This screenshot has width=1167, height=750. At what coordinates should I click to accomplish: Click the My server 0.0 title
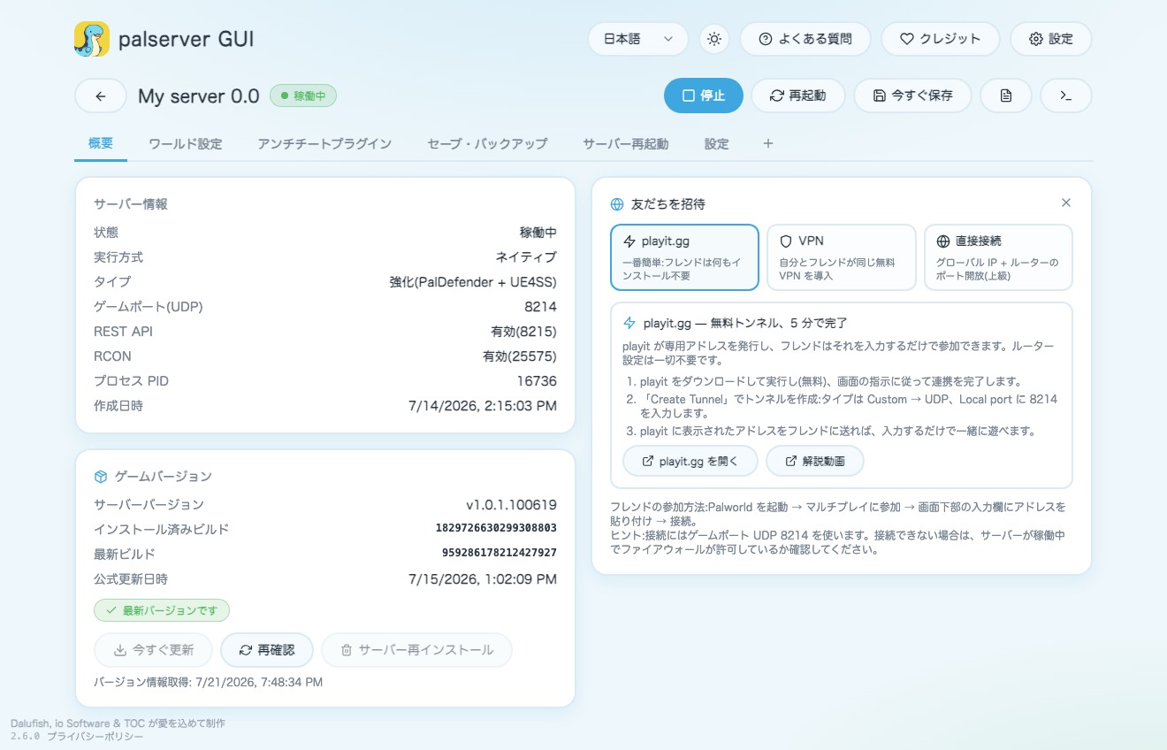(x=199, y=96)
